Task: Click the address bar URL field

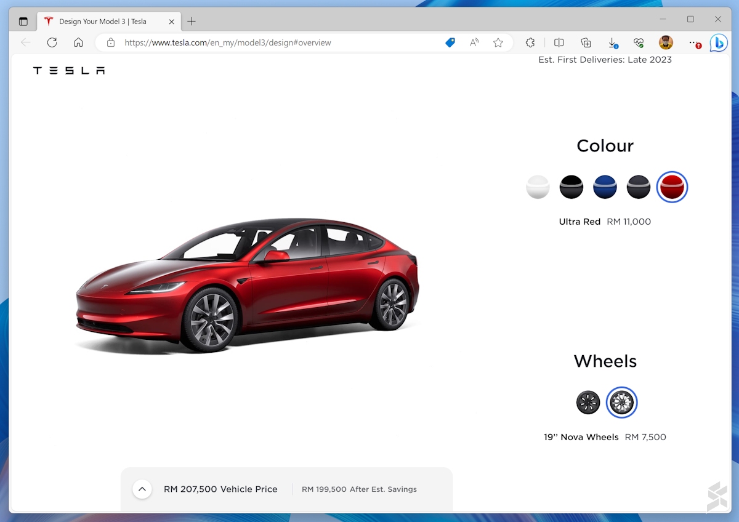Action: pyautogui.click(x=277, y=42)
